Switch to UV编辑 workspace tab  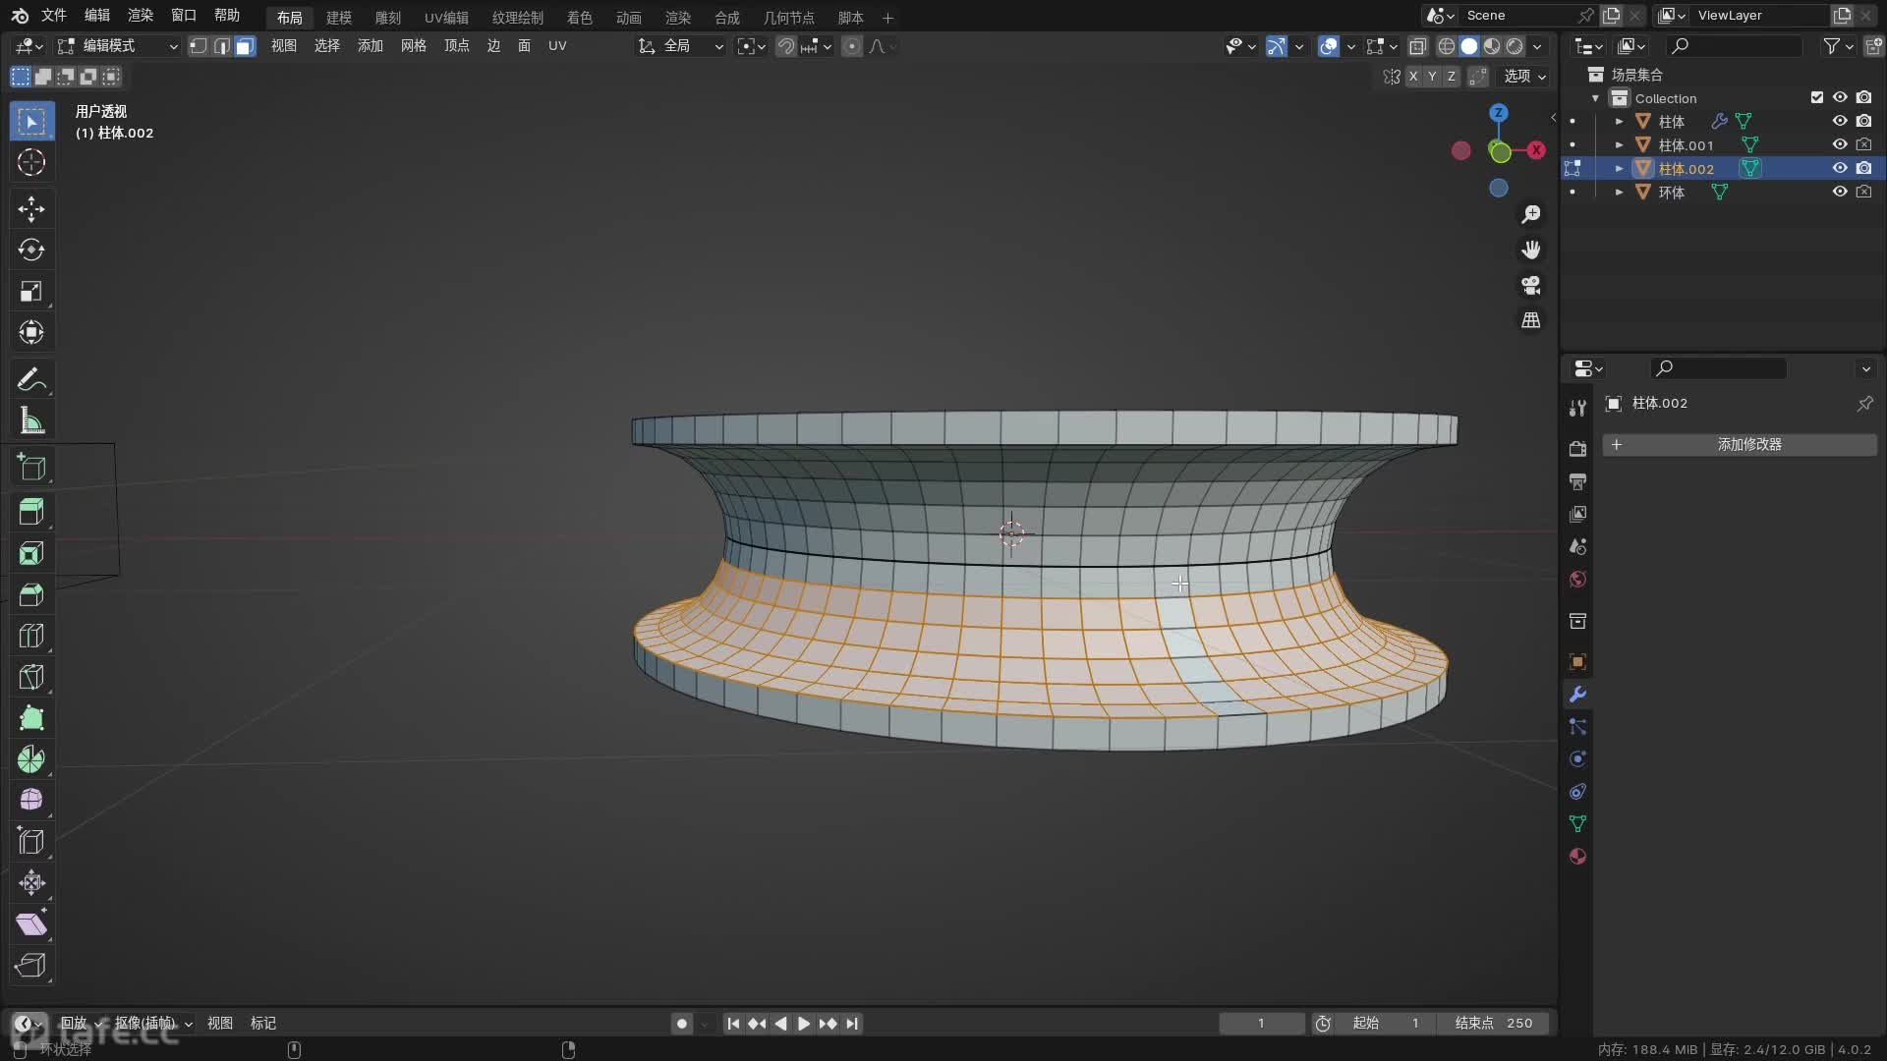coord(446,18)
